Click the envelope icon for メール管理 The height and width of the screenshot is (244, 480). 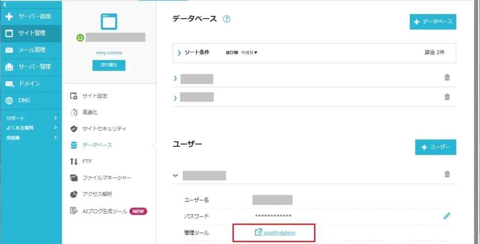pos(9,50)
